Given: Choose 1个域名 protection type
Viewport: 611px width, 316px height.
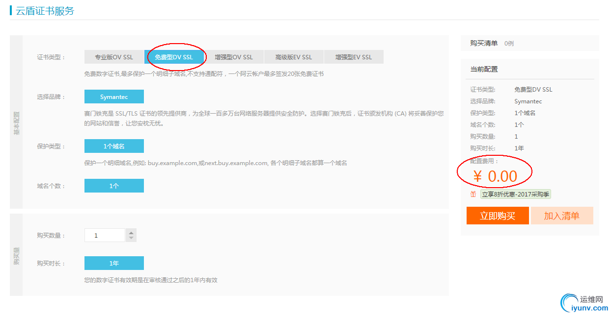Looking at the screenshot, I should [114, 146].
